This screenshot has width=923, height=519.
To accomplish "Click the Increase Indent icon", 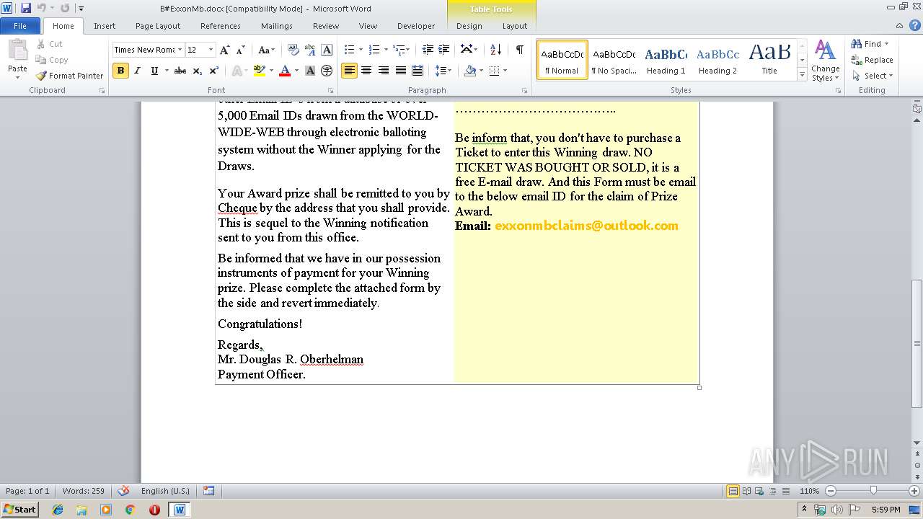I will click(x=444, y=50).
